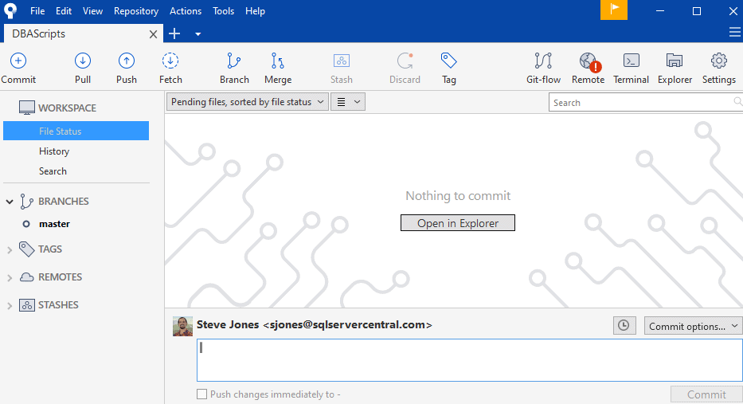Image resolution: width=743 pixels, height=404 pixels.
Task: Expand the TAGS section
Action: (x=10, y=249)
